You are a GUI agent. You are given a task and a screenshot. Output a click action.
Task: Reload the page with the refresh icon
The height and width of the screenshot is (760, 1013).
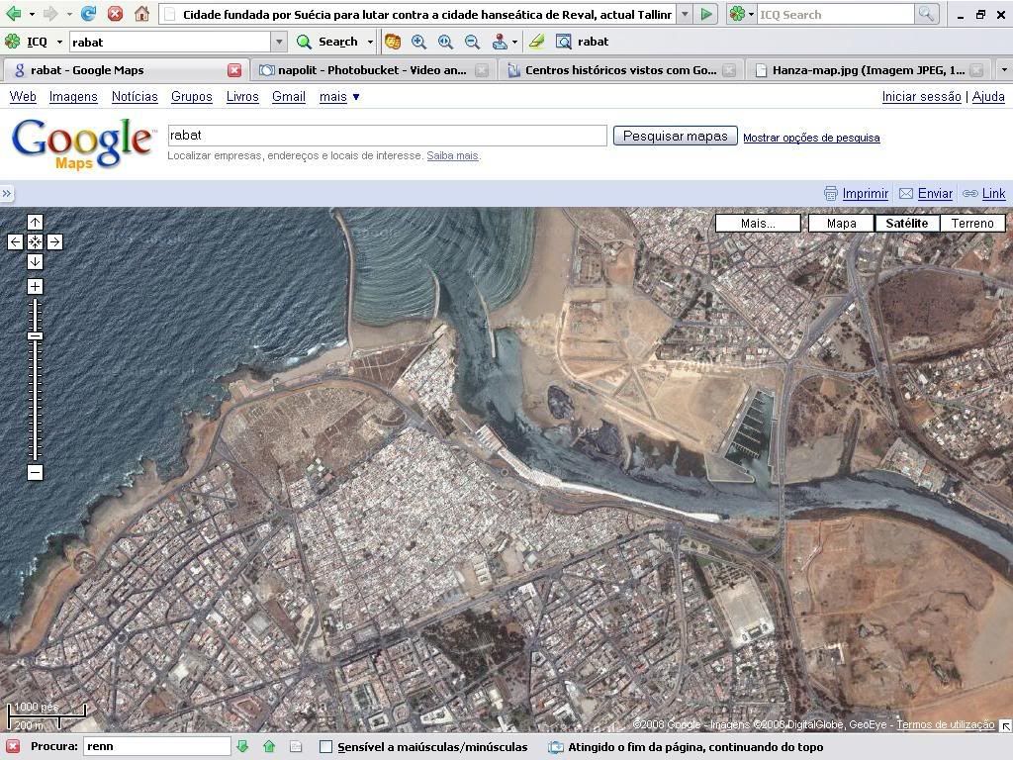pos(88,14)
